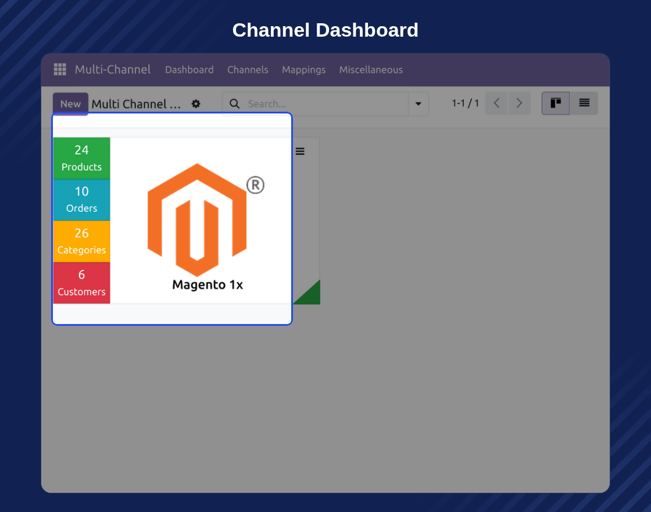Screen dimensions: 651x512
Task: Click the search magnifier icon
Action: click(235, 104)
